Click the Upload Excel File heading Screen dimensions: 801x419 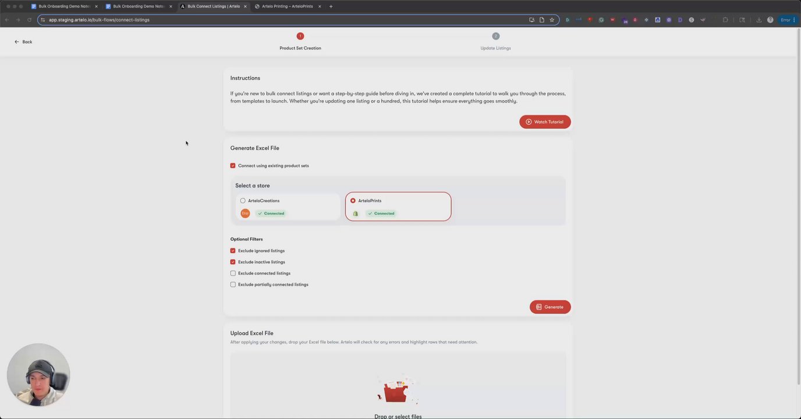point(251,333)
